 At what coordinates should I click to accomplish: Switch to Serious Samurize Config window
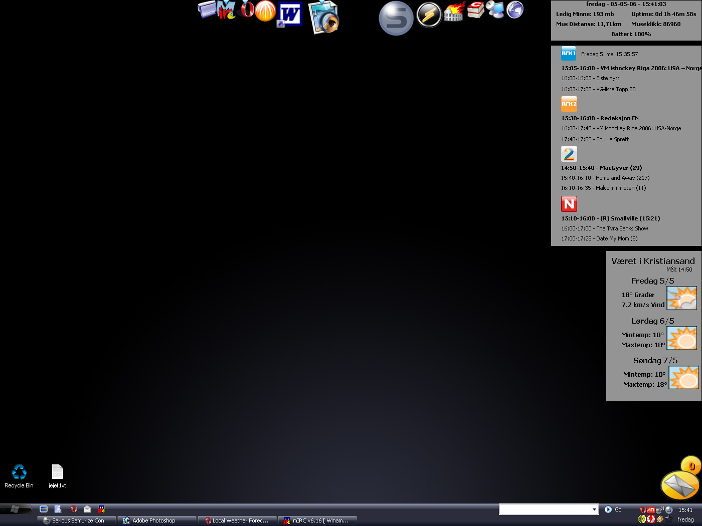coord(77,520)
